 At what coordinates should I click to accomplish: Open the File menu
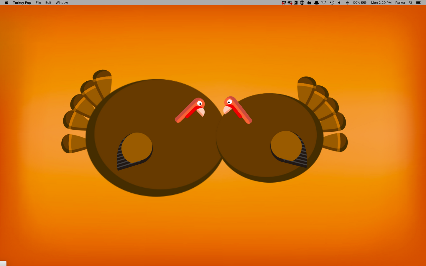coord(38,3)
